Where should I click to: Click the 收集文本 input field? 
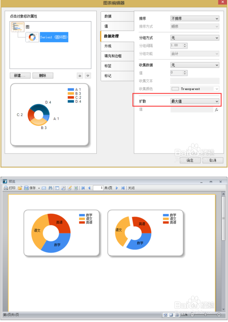click(195, 81)
